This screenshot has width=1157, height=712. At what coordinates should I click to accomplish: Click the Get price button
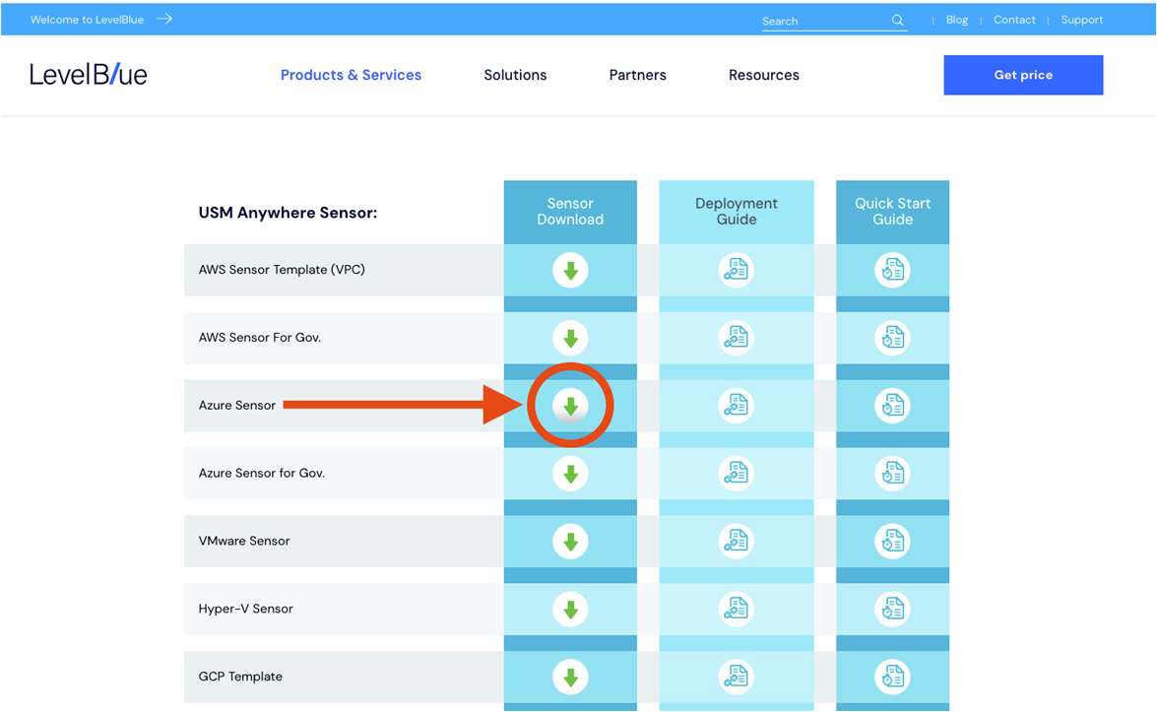tap(1023, 75)
